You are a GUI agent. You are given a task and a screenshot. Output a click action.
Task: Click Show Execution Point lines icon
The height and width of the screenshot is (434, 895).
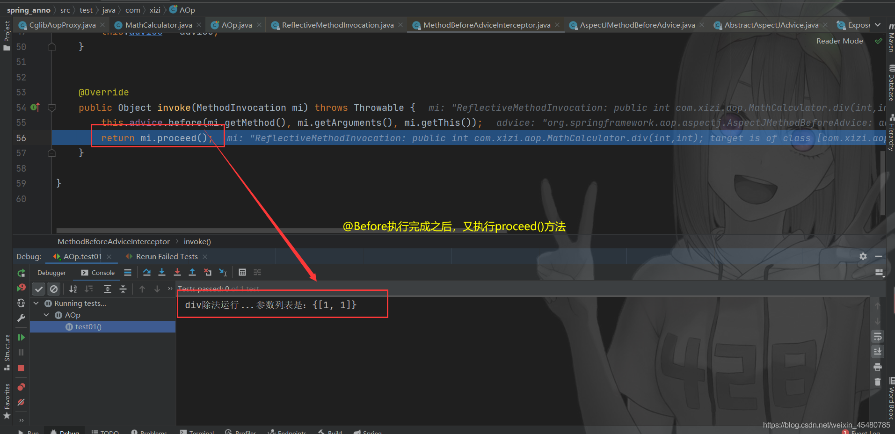[x=128, y=272]
